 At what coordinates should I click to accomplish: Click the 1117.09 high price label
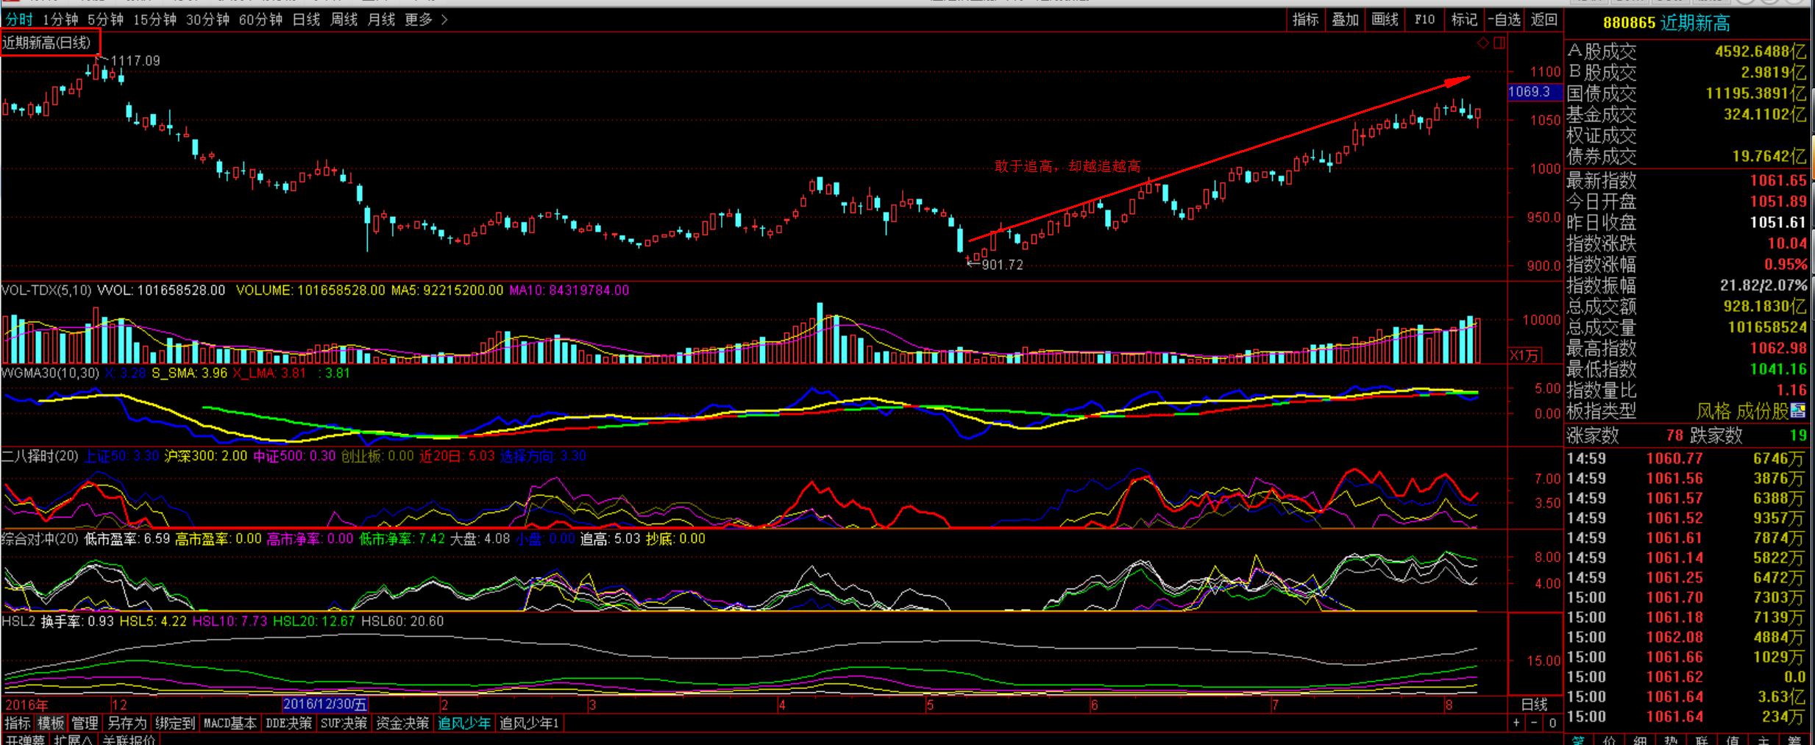[135, 60]
